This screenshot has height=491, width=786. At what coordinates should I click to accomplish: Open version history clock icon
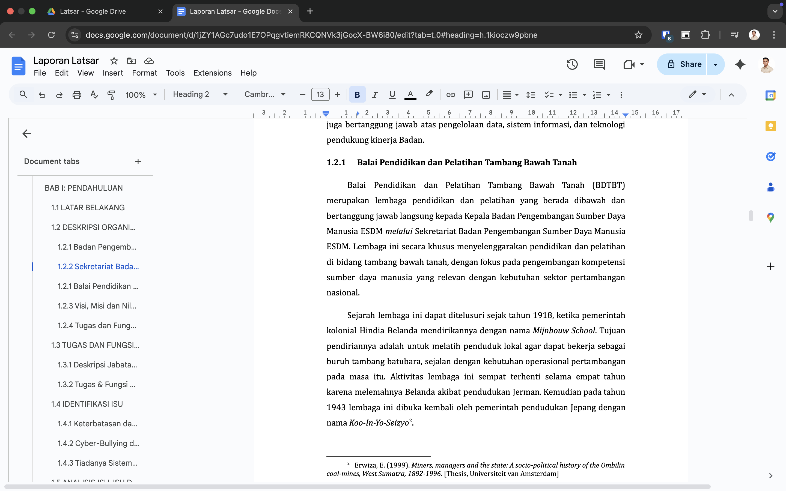572,64
